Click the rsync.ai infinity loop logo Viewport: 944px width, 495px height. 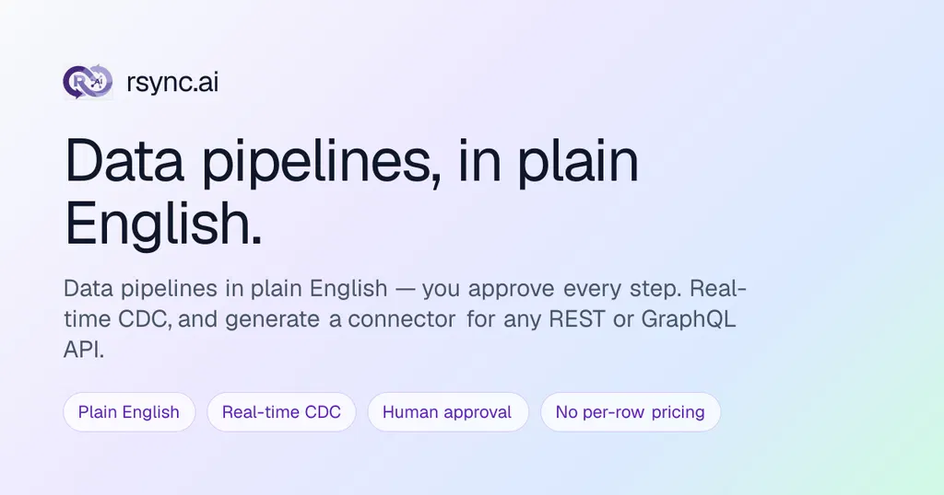(88, 82)
